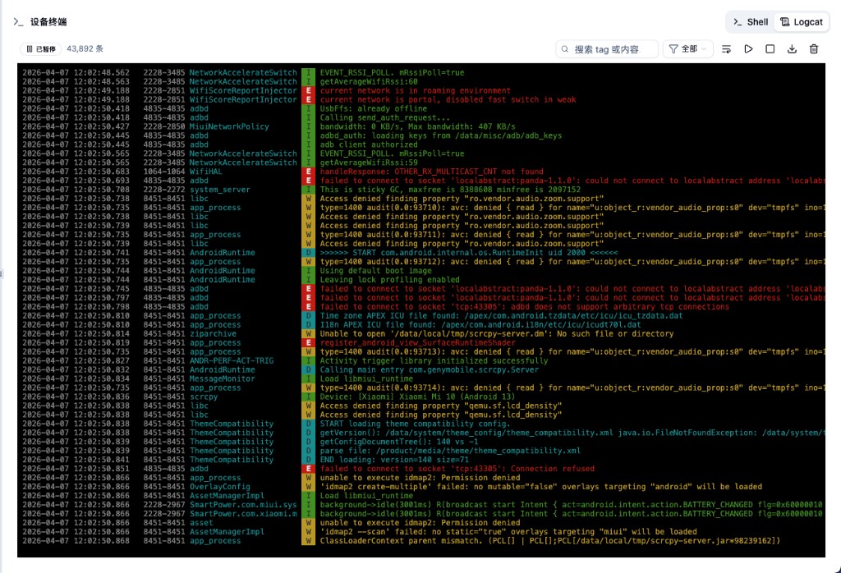
Task: Switch to the Logcat tab
Action: click(x=801, y=21)
